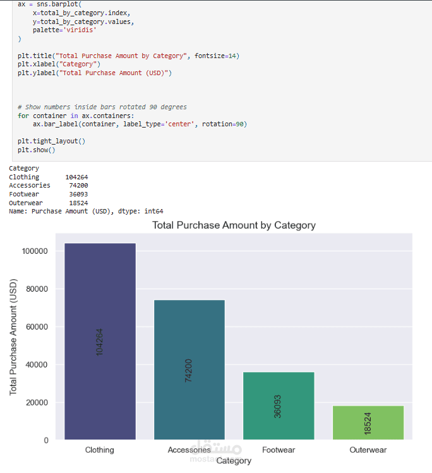Click the Outerwear x-axis tick label

click(x=368, y=450)
